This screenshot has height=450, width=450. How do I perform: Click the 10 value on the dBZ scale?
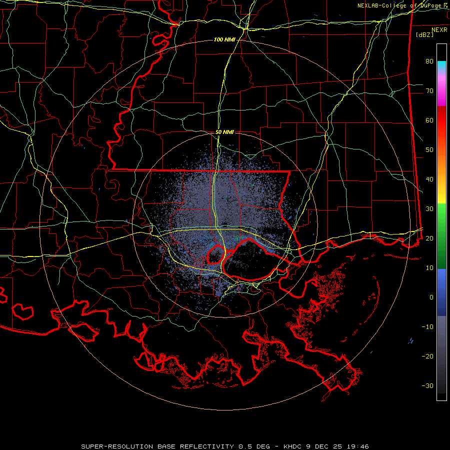pyautogui.click(x=429, y=268)
